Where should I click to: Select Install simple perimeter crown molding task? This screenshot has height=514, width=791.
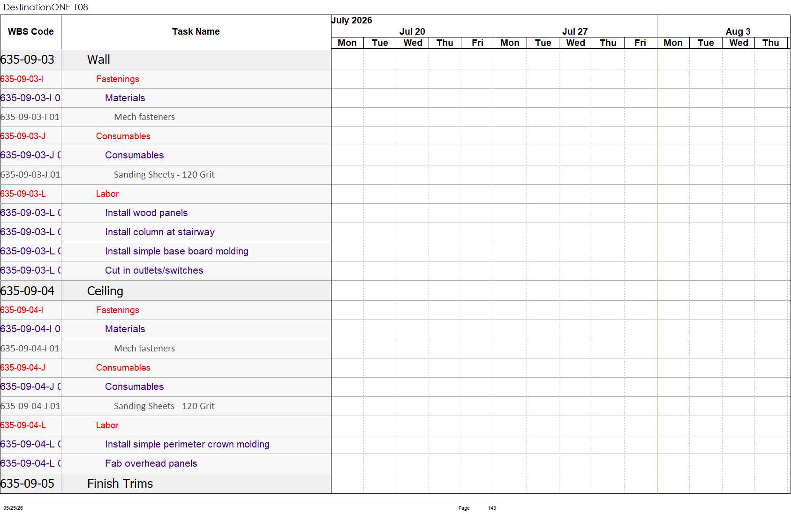pos(187,444)
